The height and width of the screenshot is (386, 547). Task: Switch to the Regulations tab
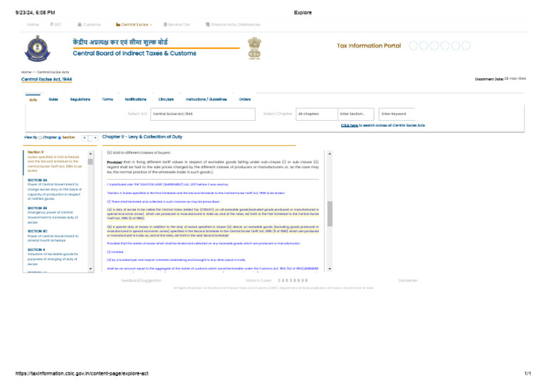(80, 100)
